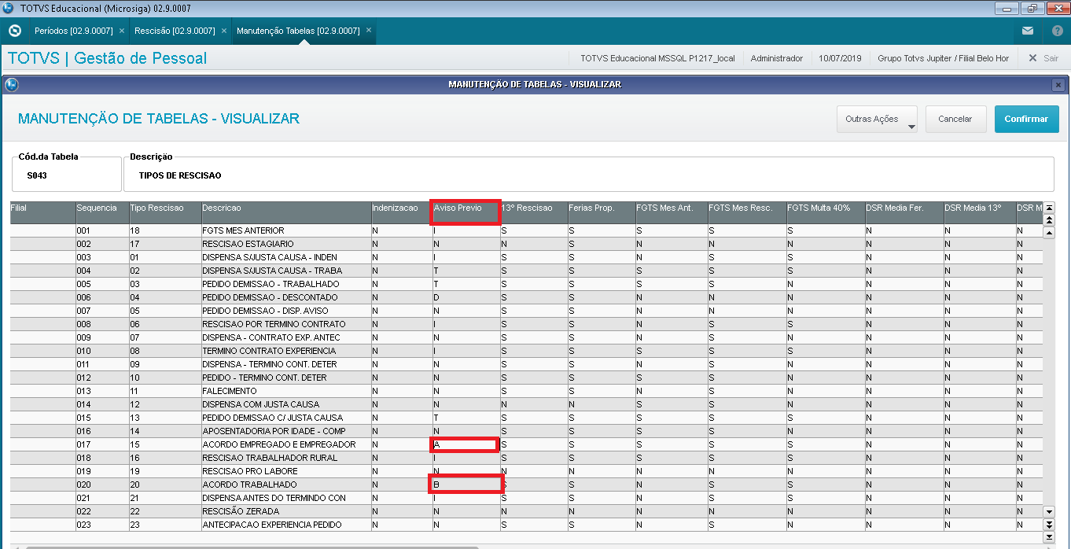
Task: Click the Cód.da Tabela field S043
Action: click(x=67, y=174)
